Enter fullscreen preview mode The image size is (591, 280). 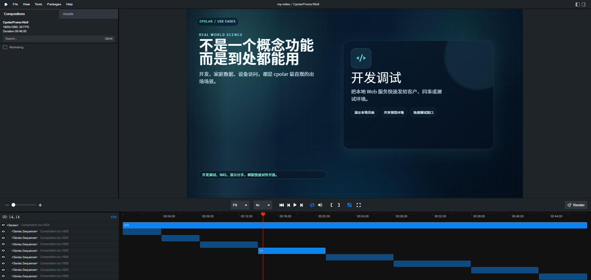[x=359, y=205]
